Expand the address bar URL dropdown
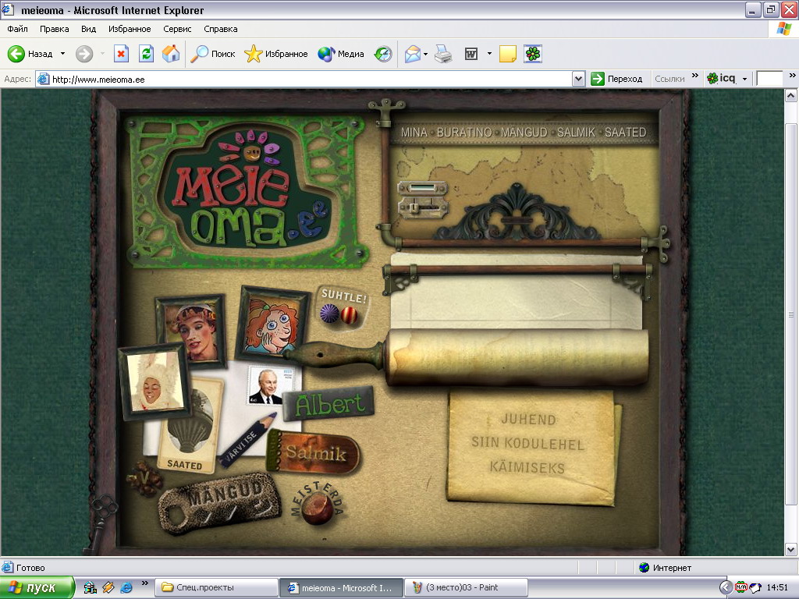Screen dimensions: 799x599 click(578, 79)
